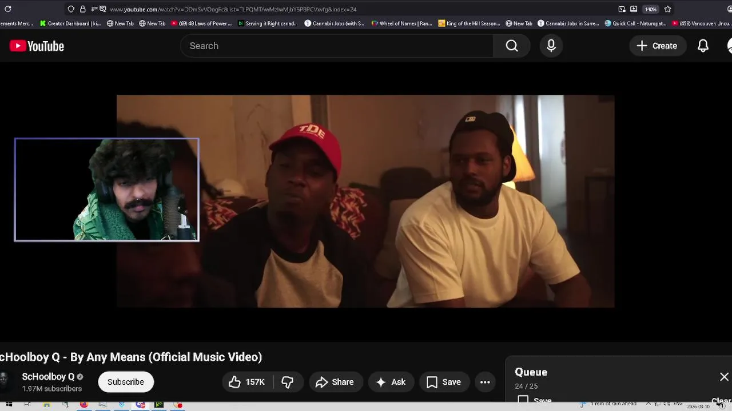
Task: Click Queue 24 / 25 counter
Action: point(526,386)
